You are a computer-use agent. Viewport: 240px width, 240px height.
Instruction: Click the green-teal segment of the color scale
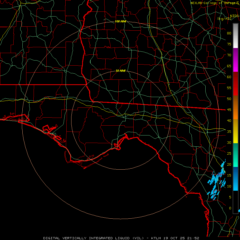point(235,155)
